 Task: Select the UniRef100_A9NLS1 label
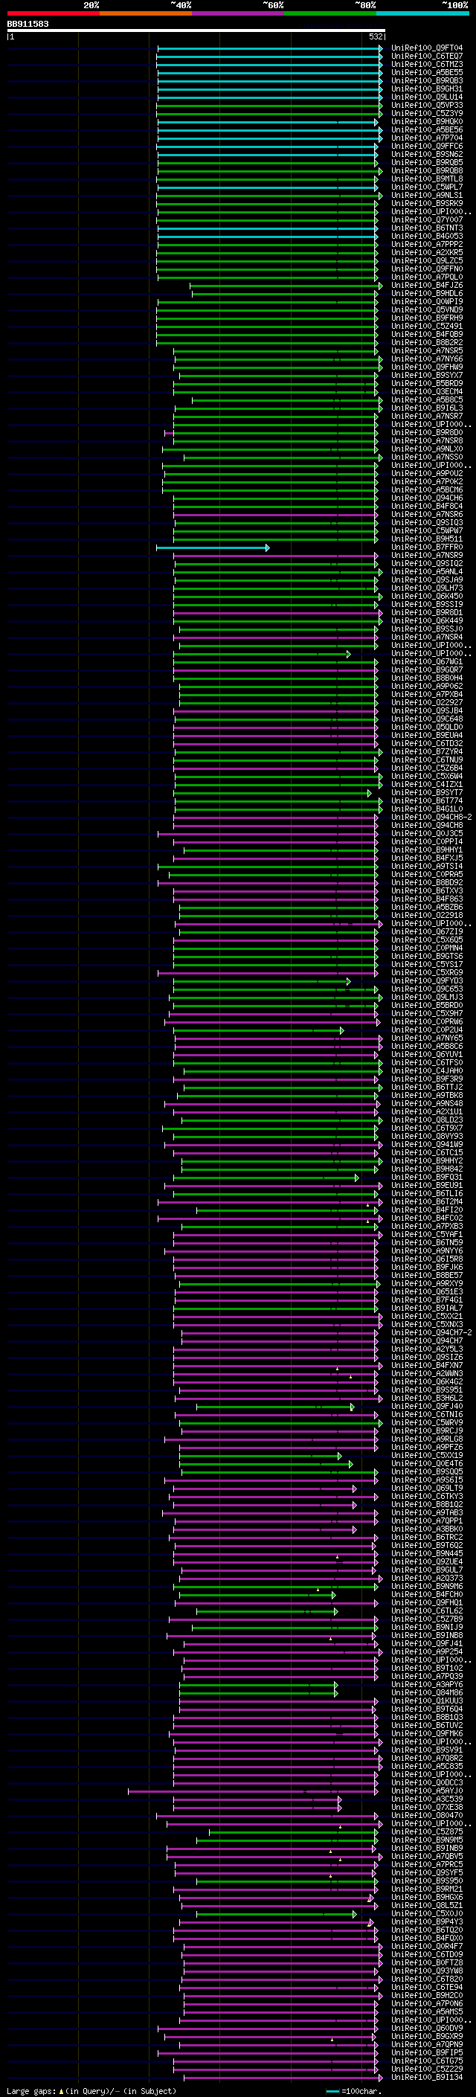coord(426,196)
